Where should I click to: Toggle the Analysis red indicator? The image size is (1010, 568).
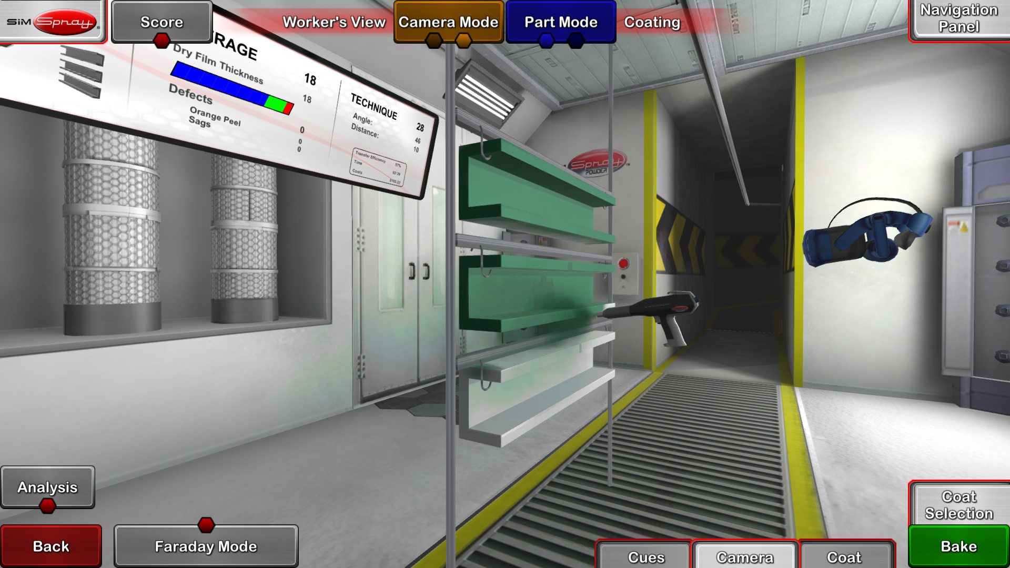pos(48,506)
